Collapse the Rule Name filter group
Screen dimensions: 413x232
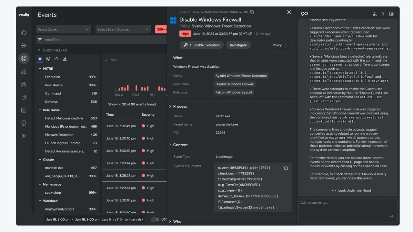[x=40, y=110]
